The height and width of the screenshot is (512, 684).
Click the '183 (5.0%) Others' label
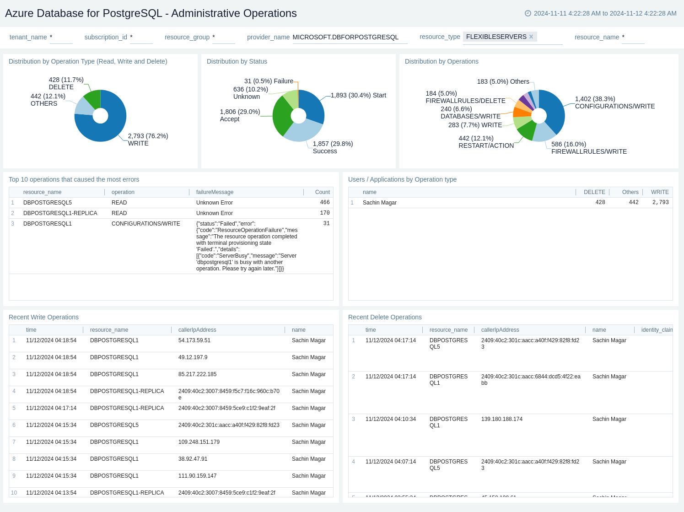(503, 81)
